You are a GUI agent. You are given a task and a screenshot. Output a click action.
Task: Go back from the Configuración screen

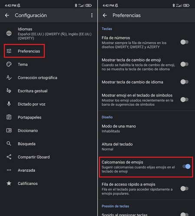(x=7, y=15)
